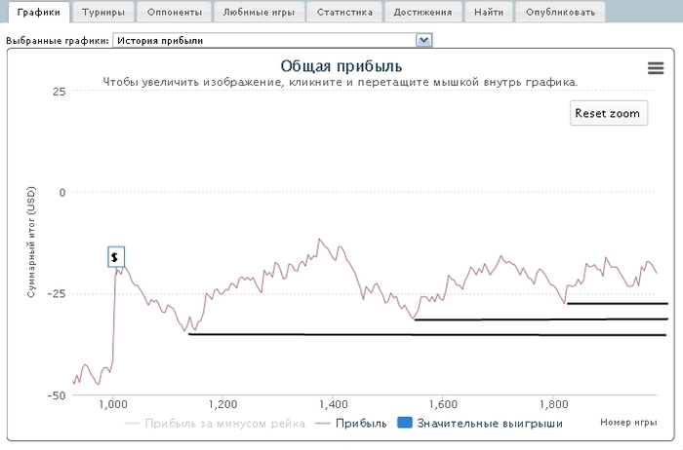Click the -50 y-axis label
The height and width of the screenshot is (450, 683).
57,395
